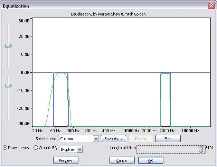The image size is (217, 167).
Task: Click the -30 dB axis label
Action: 23,123
